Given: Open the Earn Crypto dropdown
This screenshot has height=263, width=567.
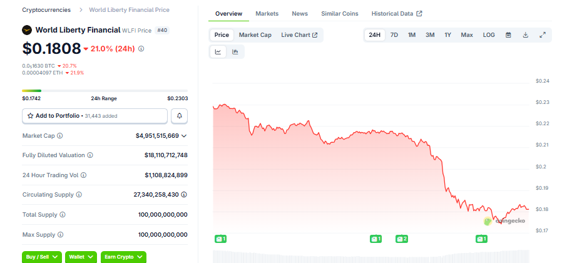Looking at the screenshot, I should click(123, 257).
